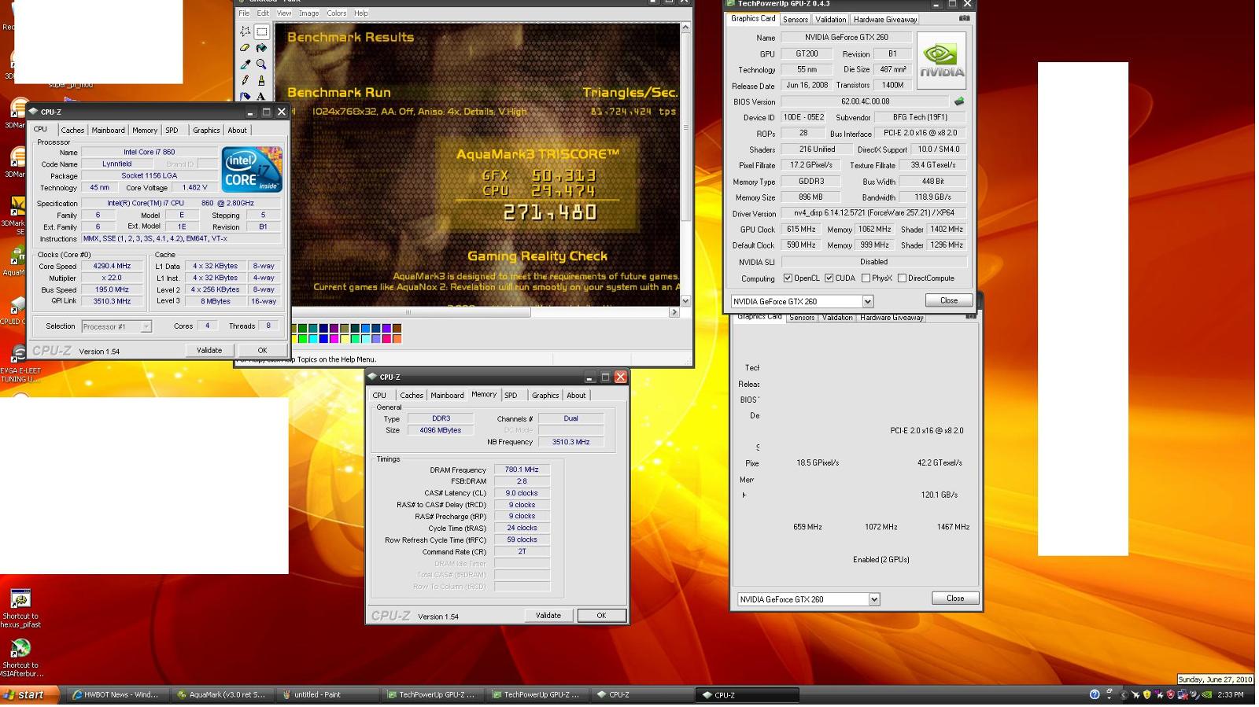Click the blue help question mark tray icon
1259x707 pixels.
pos(1095,694)
